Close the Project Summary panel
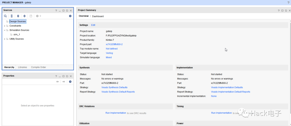Image resolution: width=291 pixels, height=126 pixels. point(289,10)
